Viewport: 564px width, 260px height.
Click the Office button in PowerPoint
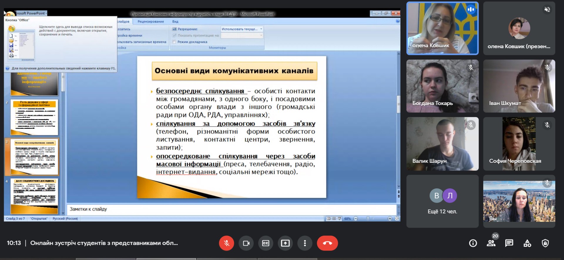(10, 14)
